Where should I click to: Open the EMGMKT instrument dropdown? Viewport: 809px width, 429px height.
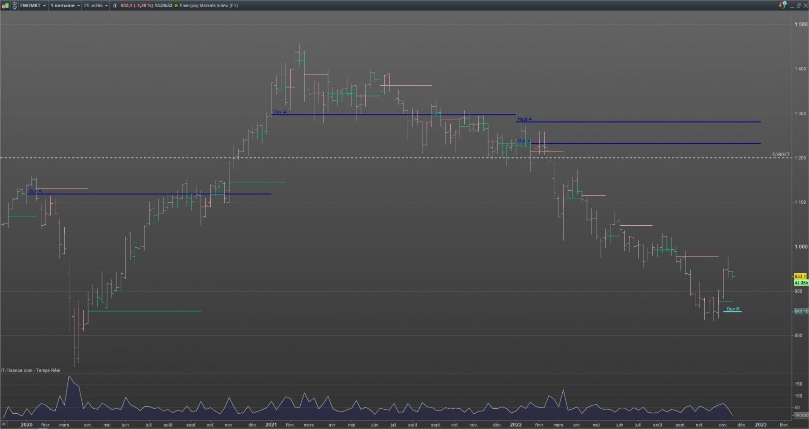33,5
